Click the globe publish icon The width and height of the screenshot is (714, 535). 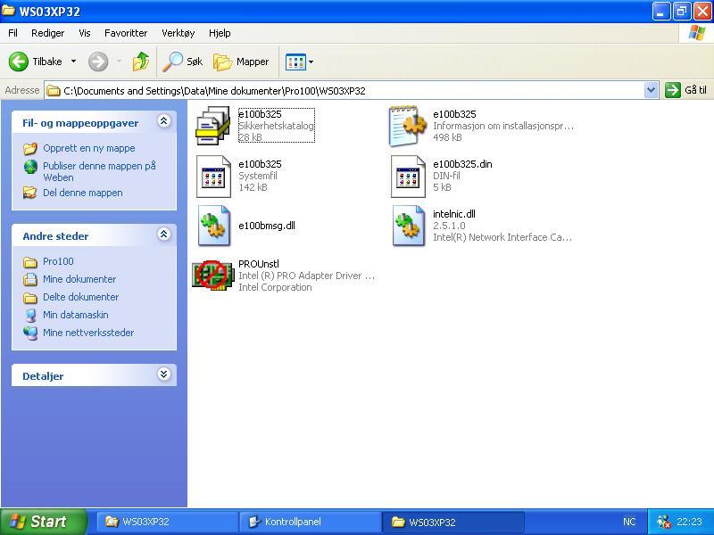[x=30, y=167]
